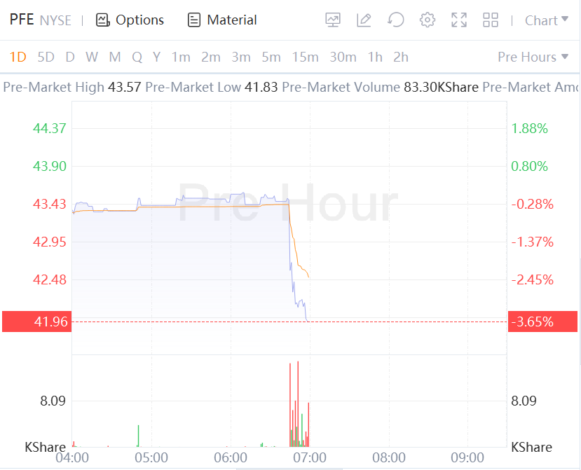This screenshot has width=581, height=470.
Task: Click the 41.96 current price marker
Action: point(36,322)
